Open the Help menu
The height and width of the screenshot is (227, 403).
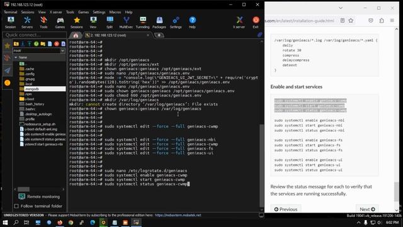(128, 12)
